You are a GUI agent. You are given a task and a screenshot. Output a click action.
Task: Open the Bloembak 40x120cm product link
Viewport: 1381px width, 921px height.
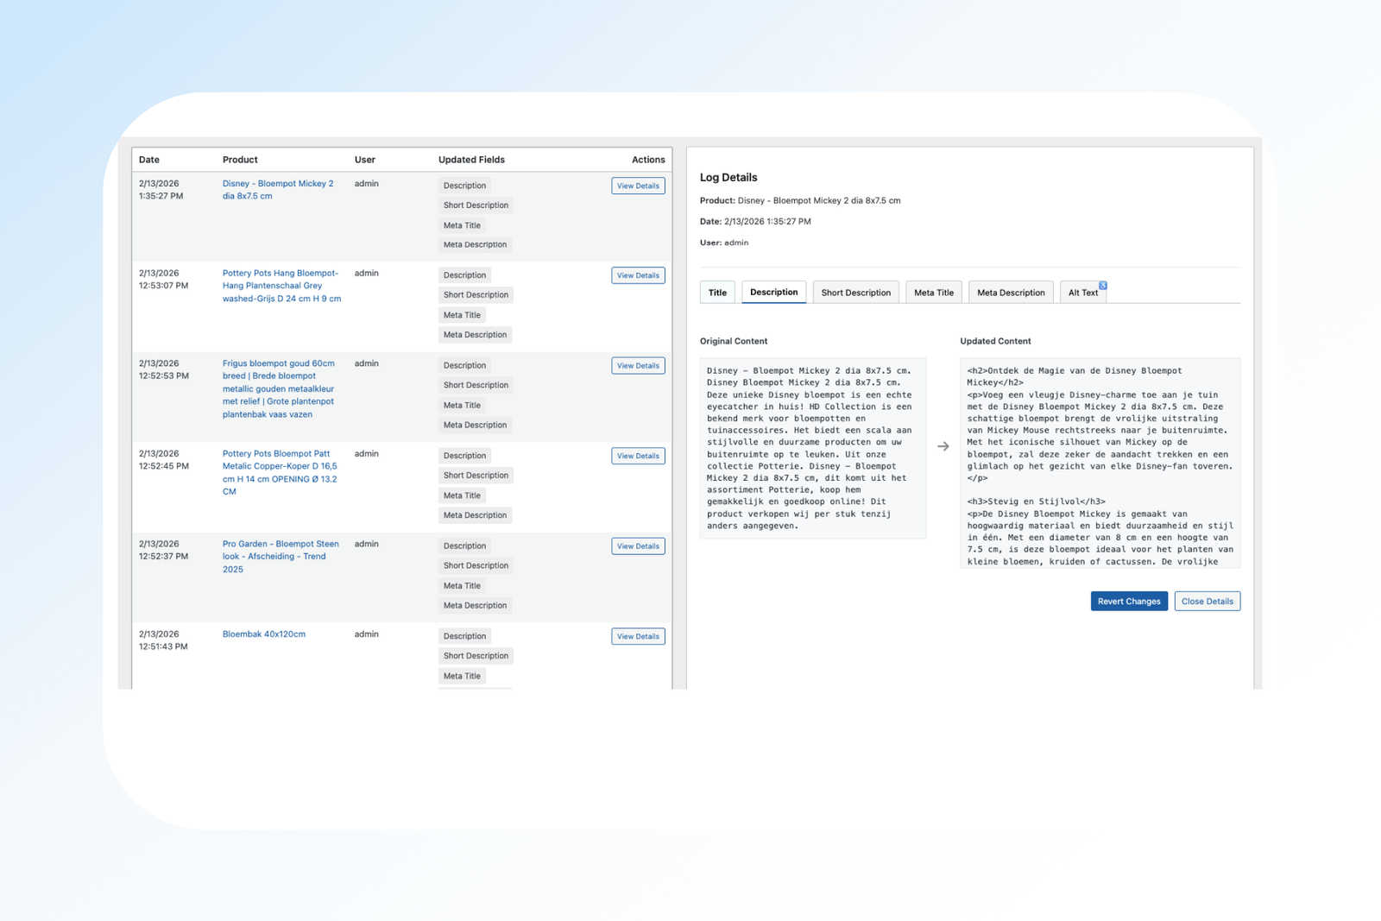coord(264,634)
